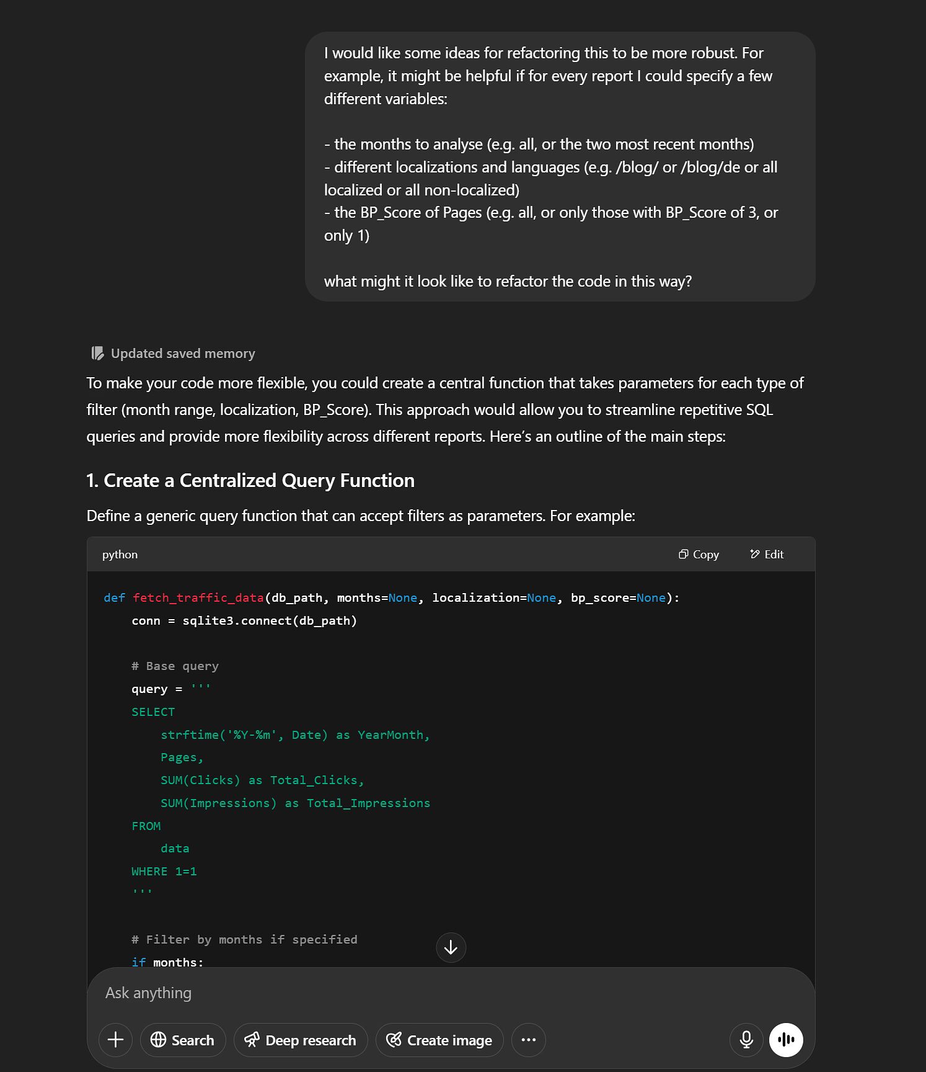This screenshot has width=926, height=1072.
Task: Select the python language label
Action: 119,554
